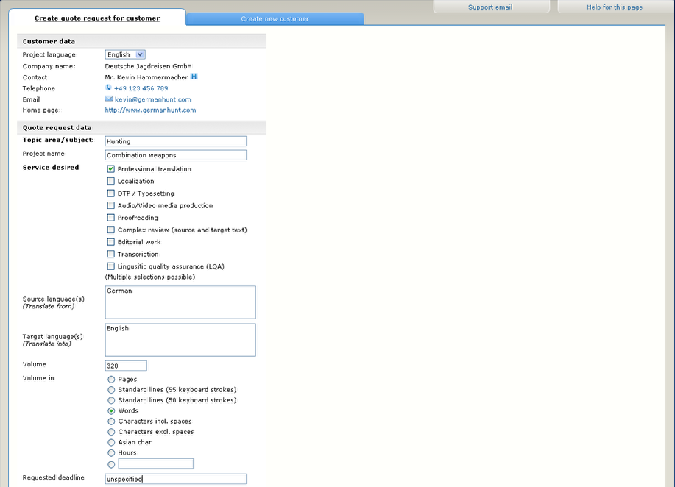
Task: Enable the Localization service checkbox
Action: click(x=109, y=181)
